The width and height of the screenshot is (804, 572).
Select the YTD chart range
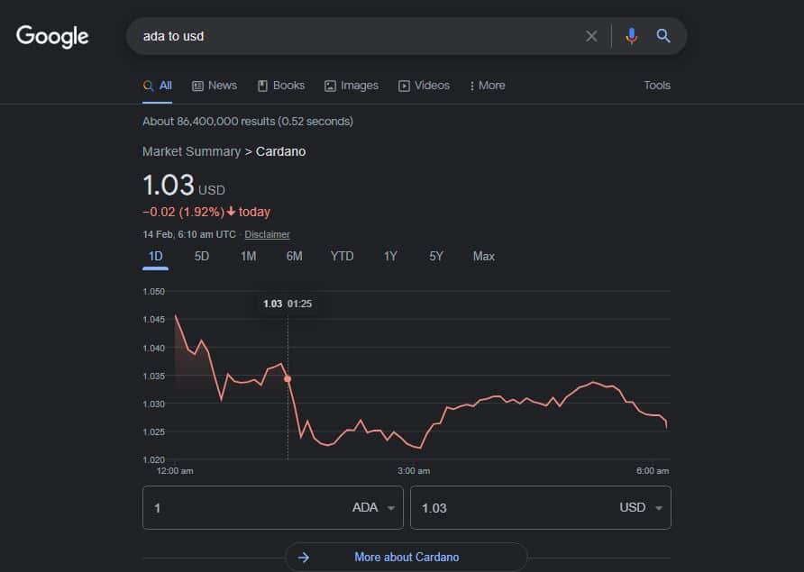pos(342,256)
